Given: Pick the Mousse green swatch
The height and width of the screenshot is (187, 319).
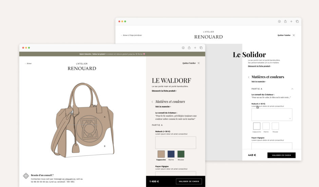Looking at the screenshot, I should [181, 154].
